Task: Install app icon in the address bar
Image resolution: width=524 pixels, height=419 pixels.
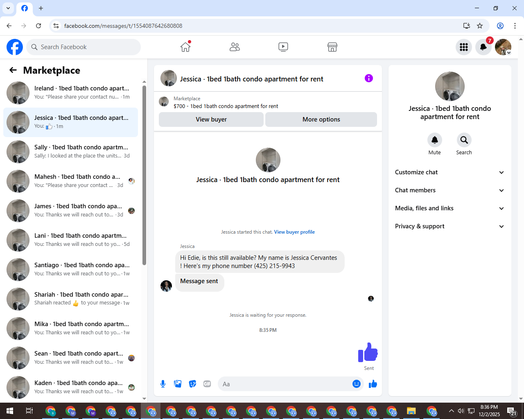Action: [467, 26]
